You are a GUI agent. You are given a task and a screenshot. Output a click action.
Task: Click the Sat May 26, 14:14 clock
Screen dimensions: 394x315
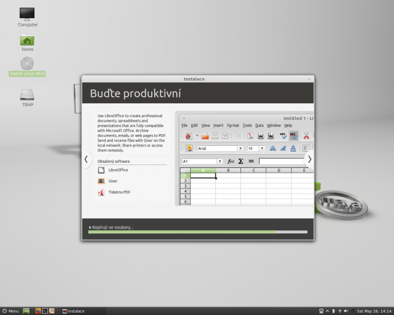click(x=374, y=311)
